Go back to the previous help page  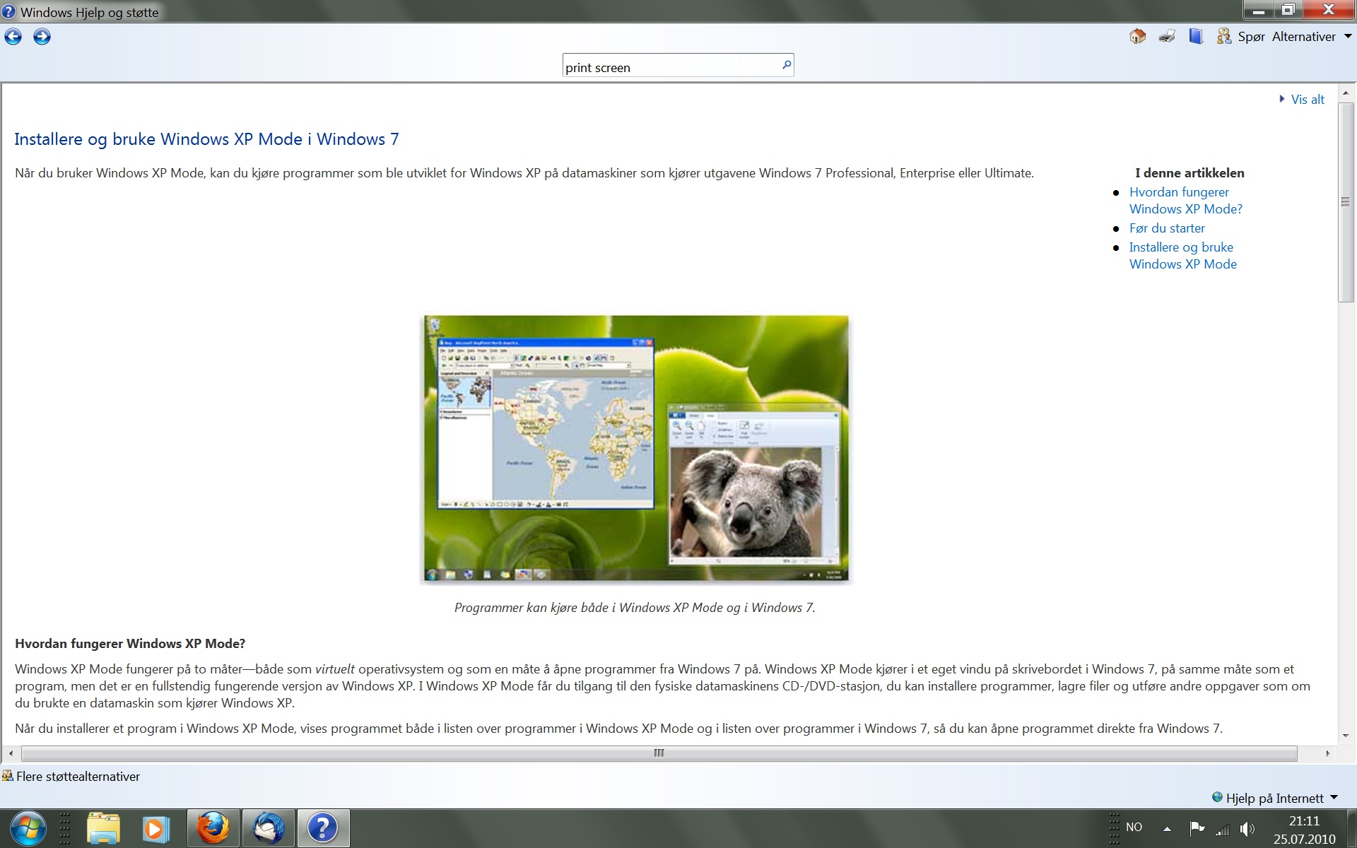click(x=13, y=37)
